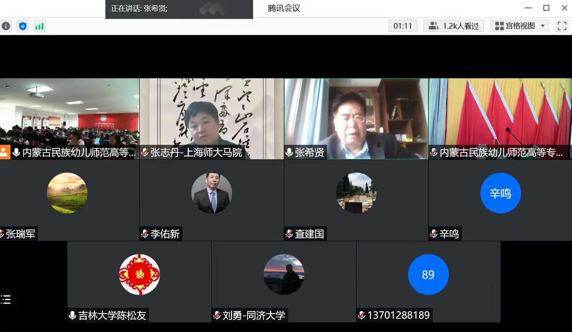Click the meeting info icon
The width and height of the screenshot is (572, 332).
click(x=6, y=26)
